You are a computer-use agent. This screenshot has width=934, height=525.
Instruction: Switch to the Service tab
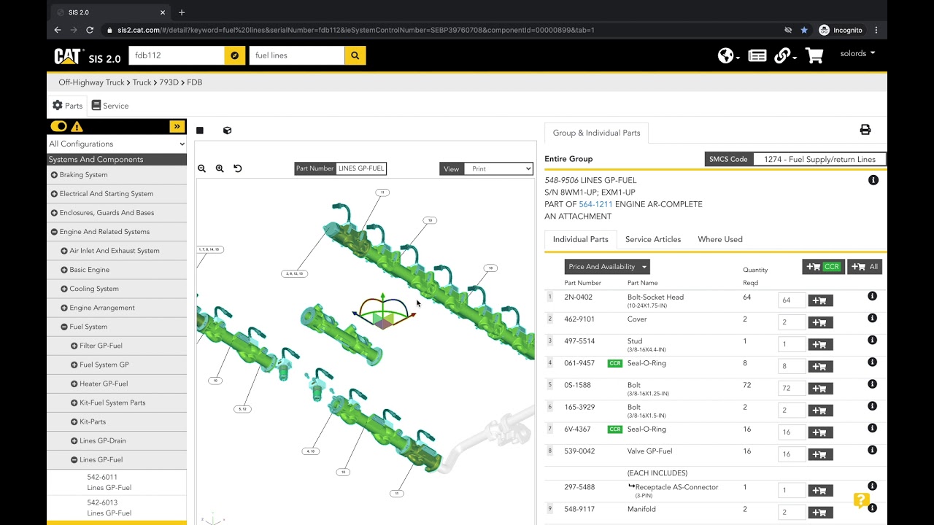[110, 106]
